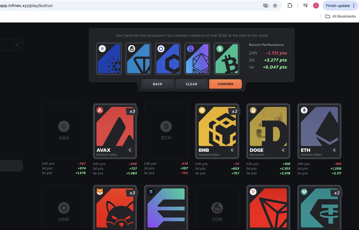Click AVAX 3d pts value +727
This screenshot has width=359, height=230.
133,169
